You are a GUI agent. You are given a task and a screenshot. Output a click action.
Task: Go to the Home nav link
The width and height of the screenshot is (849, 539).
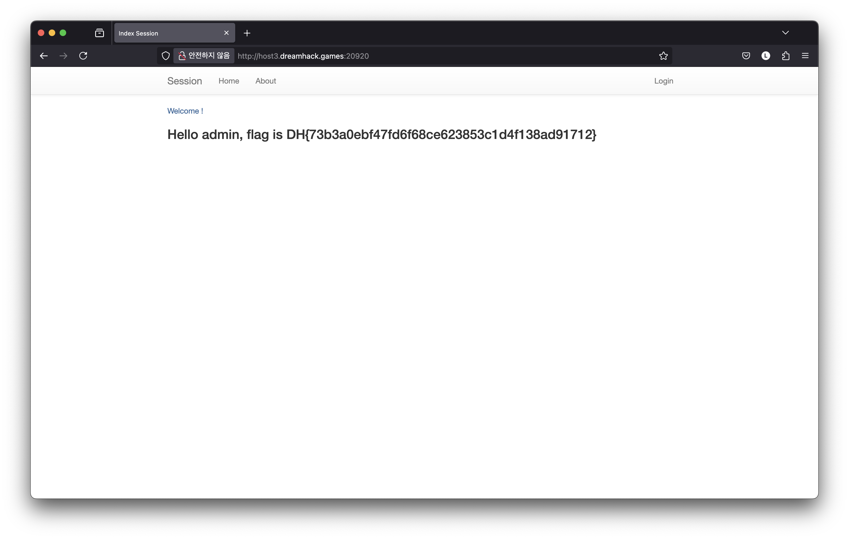click(228, 81)
